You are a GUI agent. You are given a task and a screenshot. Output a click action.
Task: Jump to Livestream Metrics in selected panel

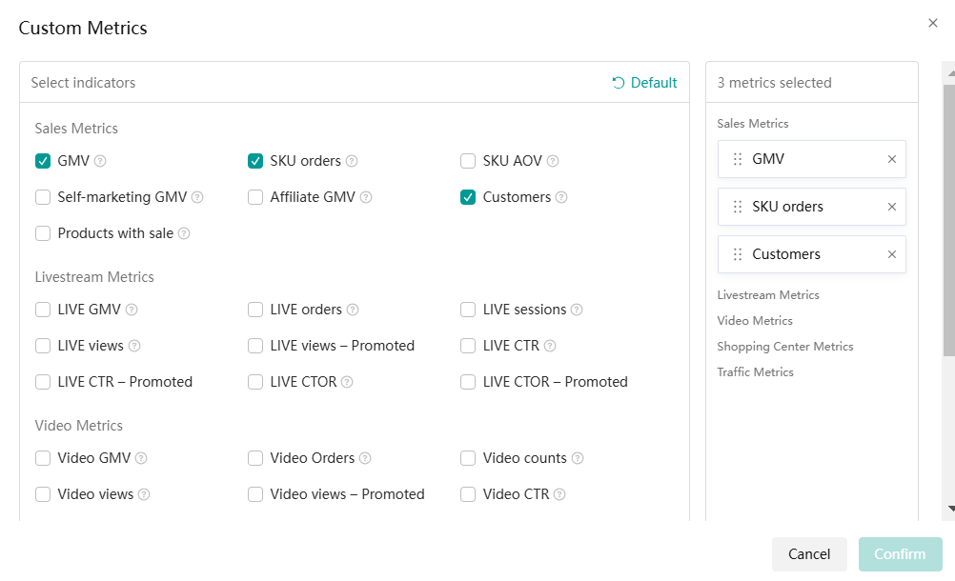[768, 295]
